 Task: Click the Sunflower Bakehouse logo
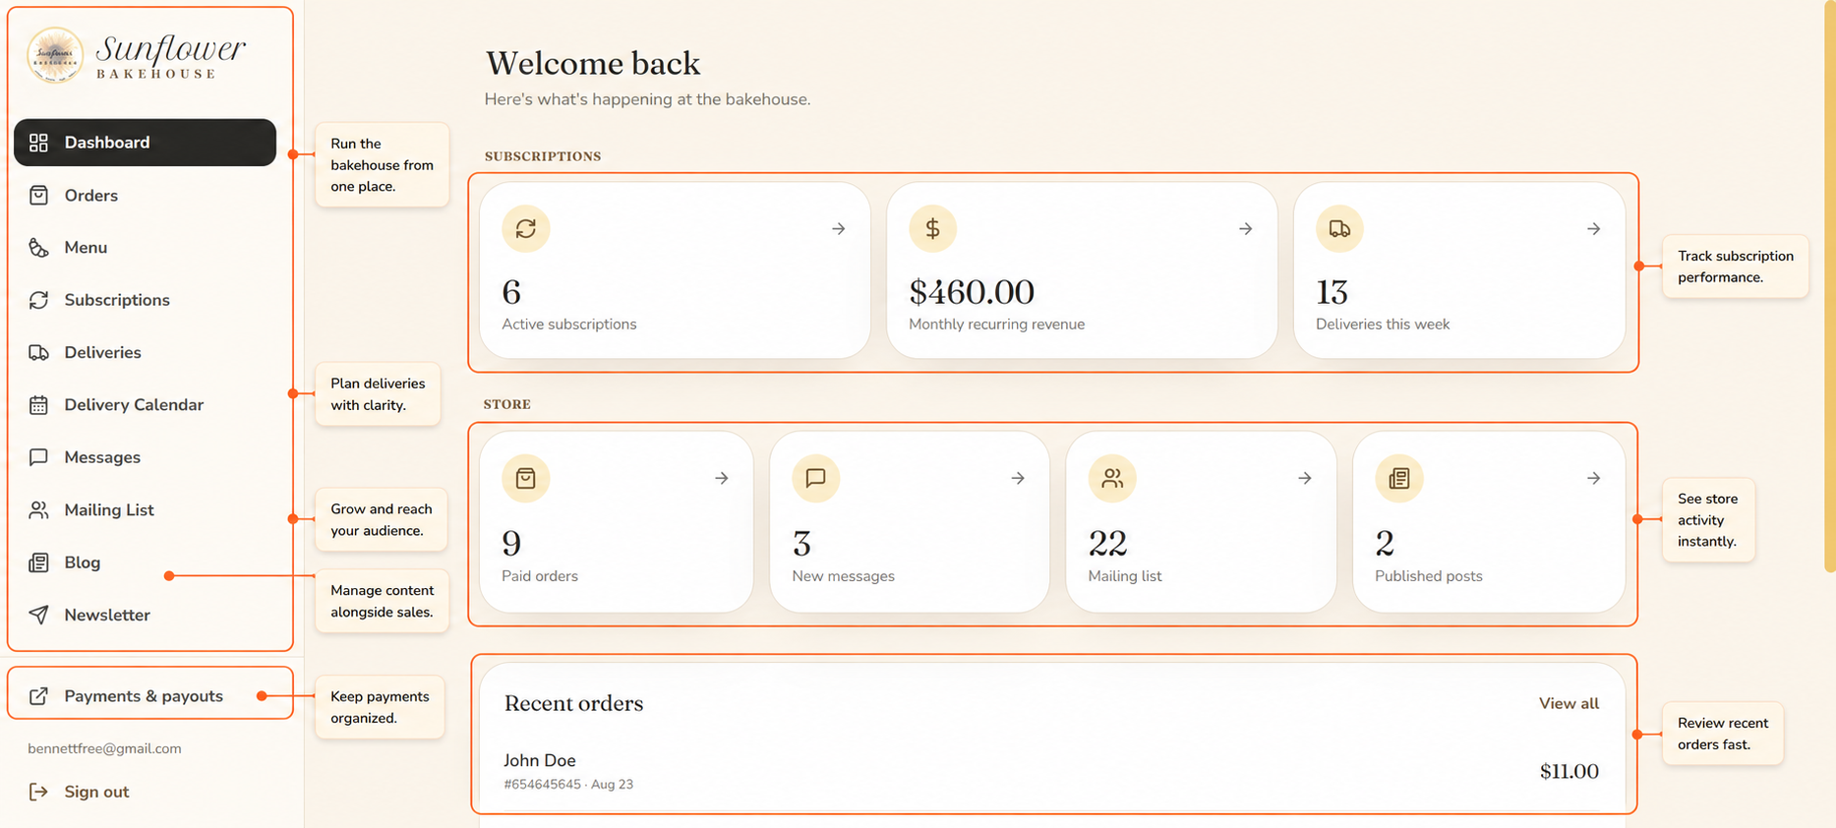coord(136,55)
